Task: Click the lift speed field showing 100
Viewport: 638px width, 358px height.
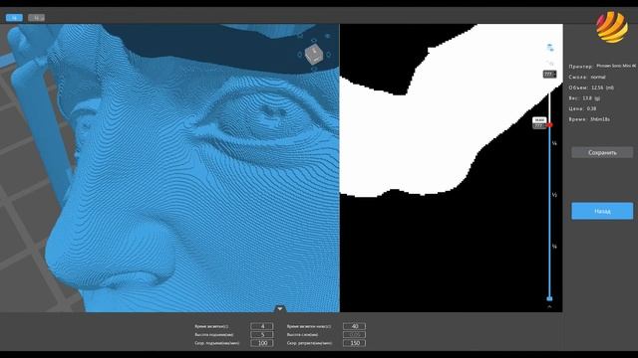Action: [262, 343]
